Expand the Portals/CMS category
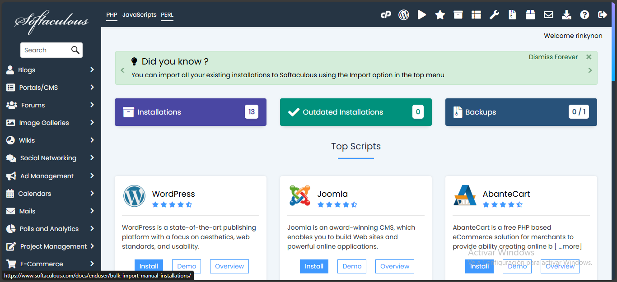Screen dimensions: 617x282 51,88
